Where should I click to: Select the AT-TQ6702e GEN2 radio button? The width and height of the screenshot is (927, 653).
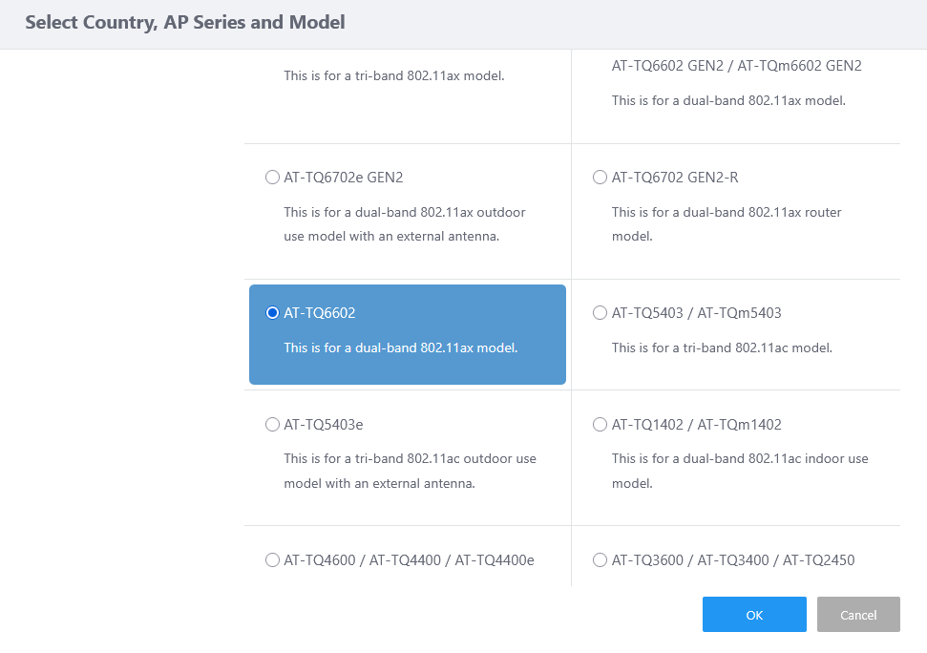[x=272, y=178]
